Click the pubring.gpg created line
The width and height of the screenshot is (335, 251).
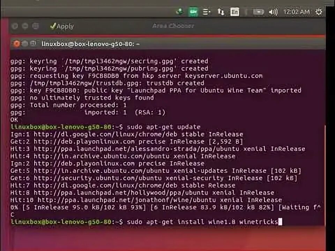coord(109,69)
